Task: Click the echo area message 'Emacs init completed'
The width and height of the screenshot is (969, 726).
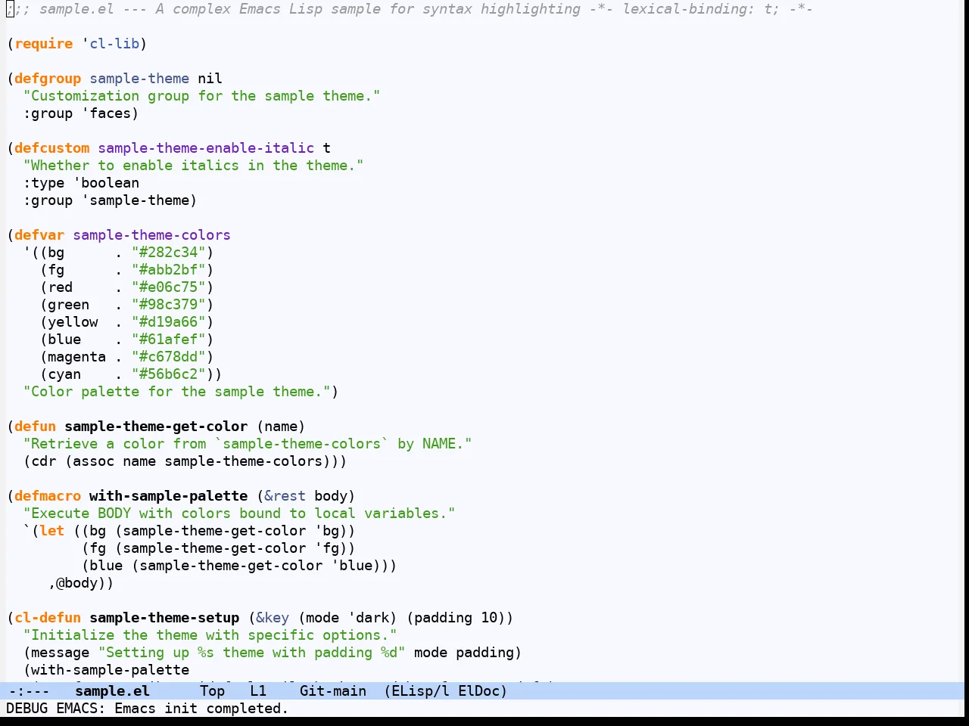Action: pos(201,709)
